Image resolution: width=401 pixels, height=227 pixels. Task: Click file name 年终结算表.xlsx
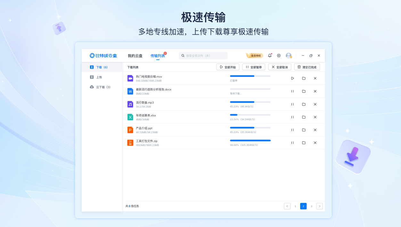pos(146,115)
